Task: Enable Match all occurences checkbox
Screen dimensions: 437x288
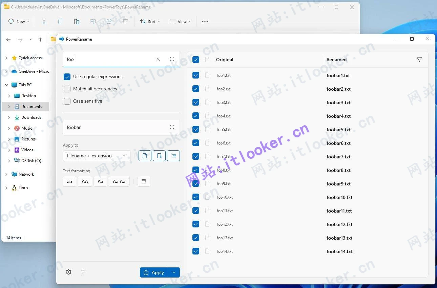Action: coord(67,89)
